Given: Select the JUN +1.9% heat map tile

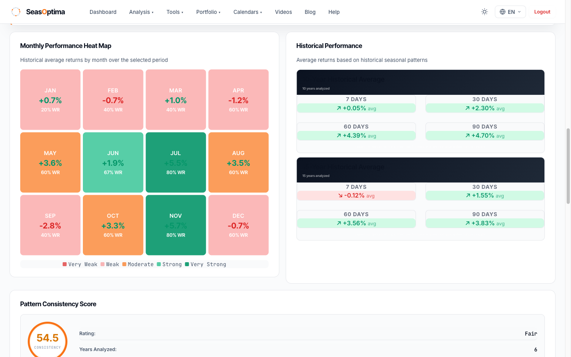Looking at the screenshot, I should (x=113, y=162).
